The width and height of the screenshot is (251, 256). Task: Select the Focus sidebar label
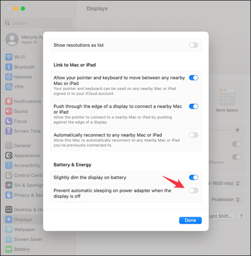click(21, 121)
